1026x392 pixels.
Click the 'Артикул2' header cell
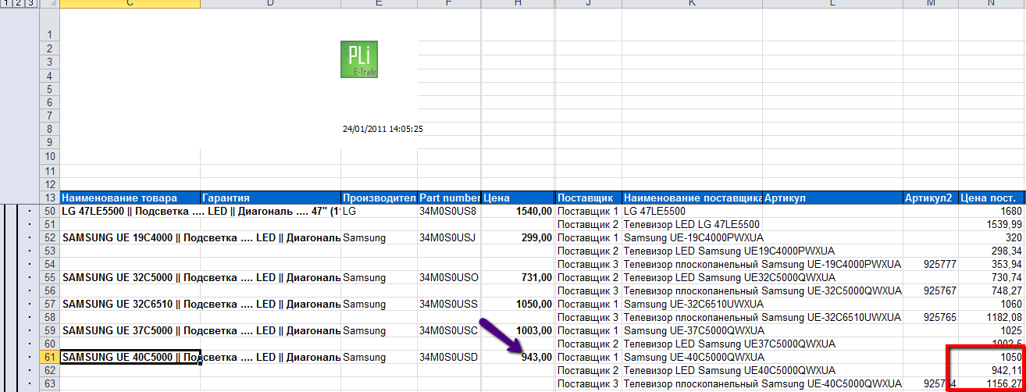click(931, 198)
